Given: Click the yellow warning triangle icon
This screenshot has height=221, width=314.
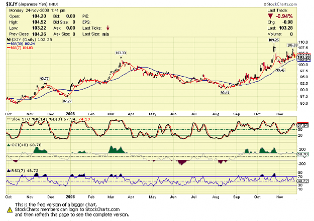Looking at the screenshot, I should pyautogui.click(x=10, y=210).
